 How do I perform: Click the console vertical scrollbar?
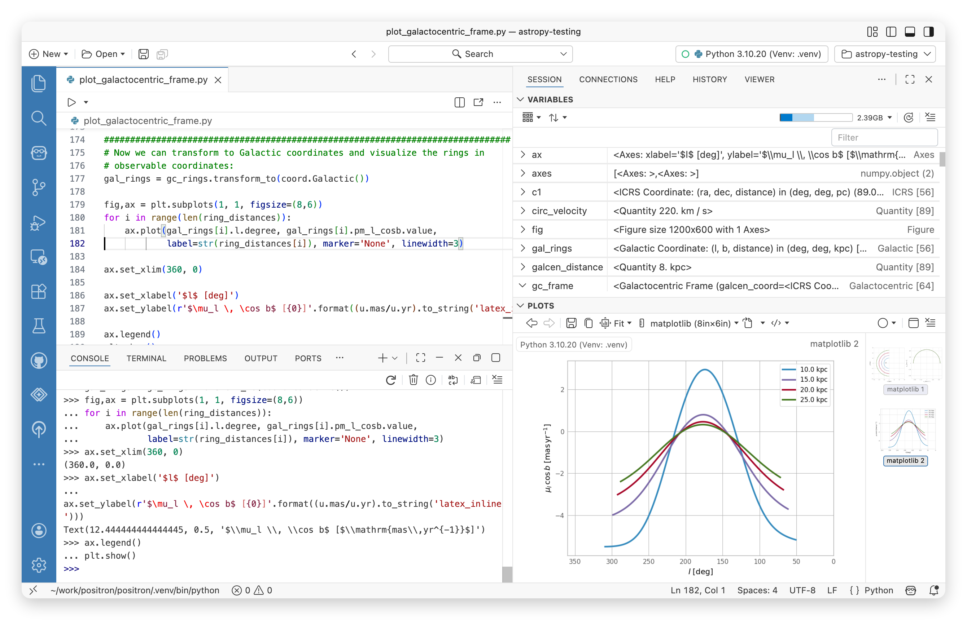pyautogui.click(x=507, y=574)
